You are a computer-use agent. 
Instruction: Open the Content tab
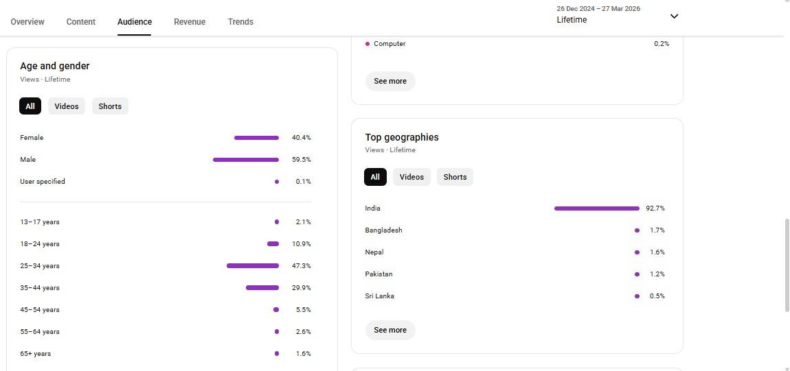[x=81, y=22]
